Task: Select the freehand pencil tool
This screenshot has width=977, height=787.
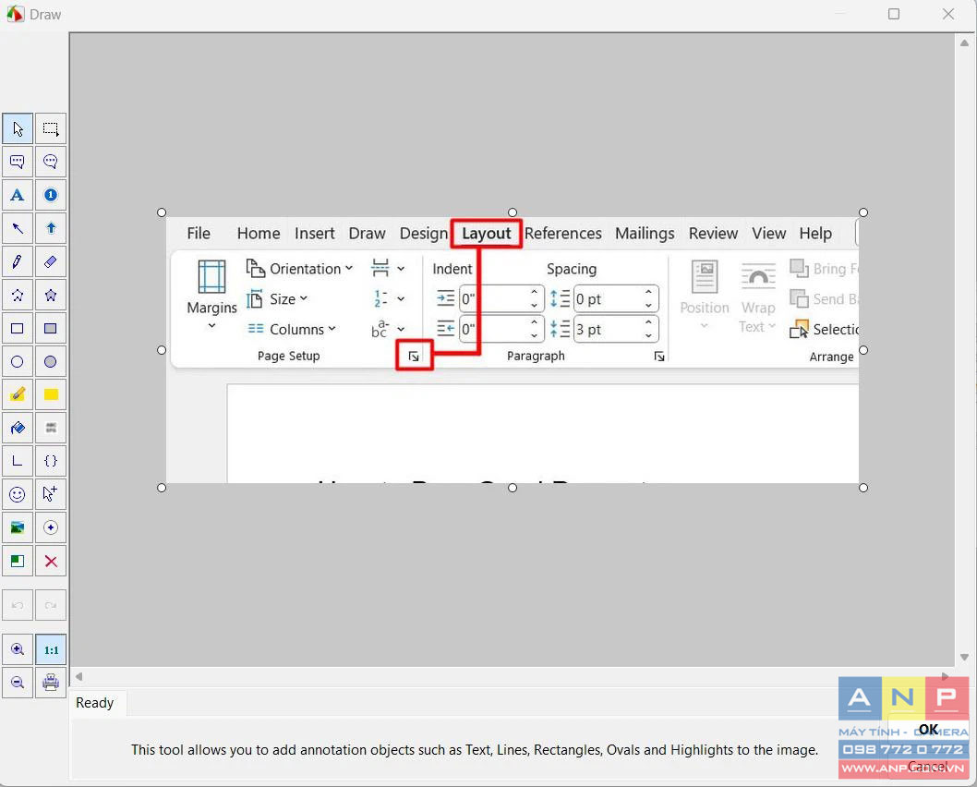Action: pyautogui.click(x=18, y=261)
